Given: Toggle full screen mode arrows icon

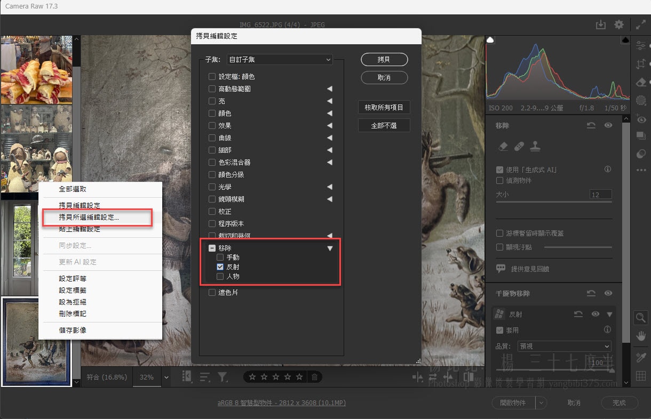Looking at the screenshot, I should pyautogui.click(x=641, y=25).
